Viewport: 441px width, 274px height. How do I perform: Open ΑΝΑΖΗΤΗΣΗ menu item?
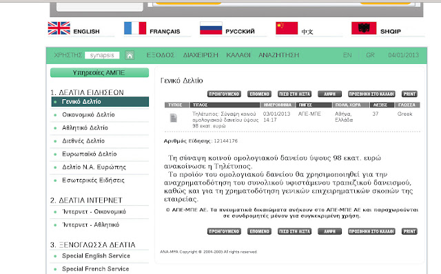click(278, 55)
